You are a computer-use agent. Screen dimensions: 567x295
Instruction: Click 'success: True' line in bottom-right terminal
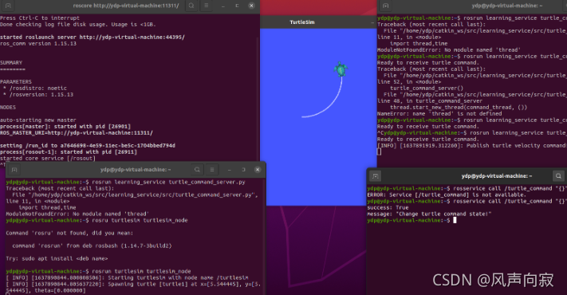[x=388, y=208]
